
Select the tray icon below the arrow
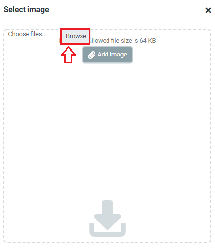(107, 230)
